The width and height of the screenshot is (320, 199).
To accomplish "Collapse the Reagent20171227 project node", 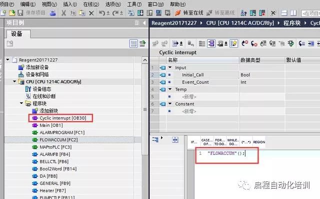I will [8, 60].
